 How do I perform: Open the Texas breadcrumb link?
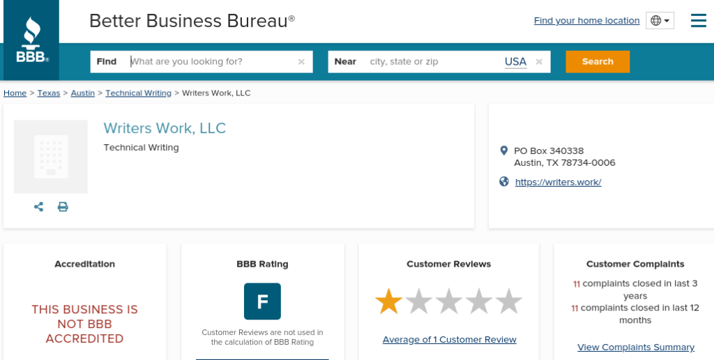[x=49, y=93]
